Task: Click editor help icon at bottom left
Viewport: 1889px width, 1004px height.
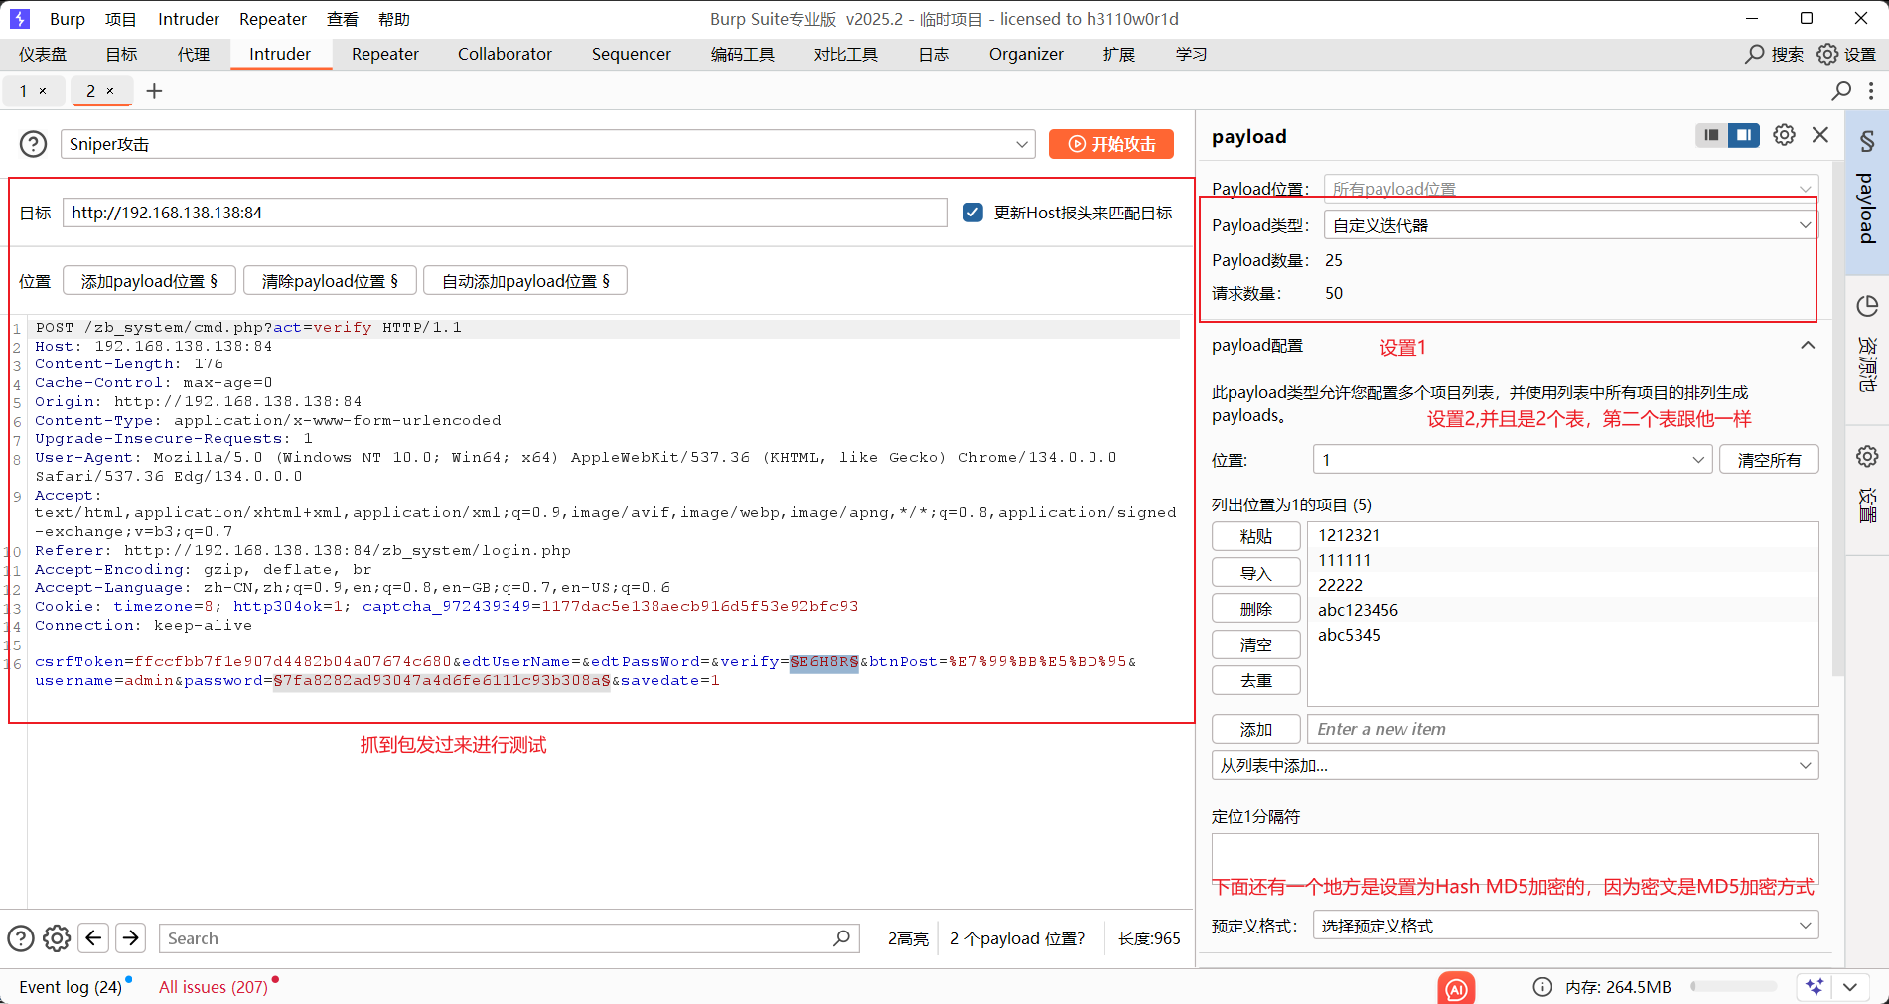Action: click(21, 938)
